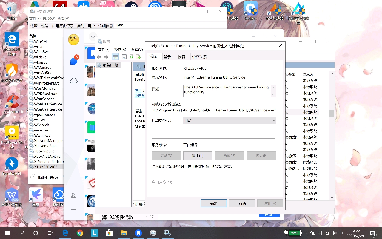Open the messages icon with badge 6

pyautogui.click(x=74, y=60)
